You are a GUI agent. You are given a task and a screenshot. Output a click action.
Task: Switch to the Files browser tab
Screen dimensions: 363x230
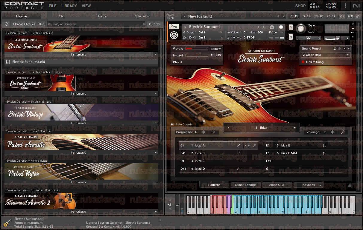point(62,16)
